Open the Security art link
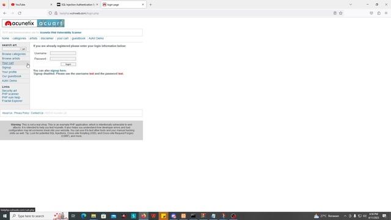391x220 pixels. click(x=10, y=90)
